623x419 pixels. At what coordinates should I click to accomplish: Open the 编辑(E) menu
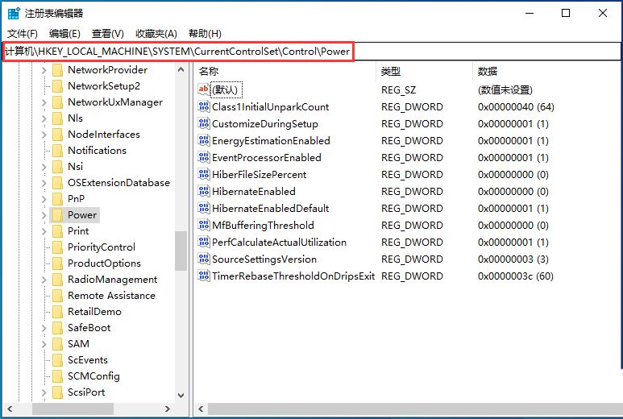[64, 33]
